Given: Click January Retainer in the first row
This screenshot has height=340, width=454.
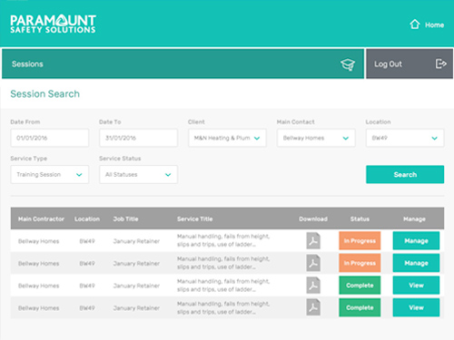Looking at the screenshot, I should coord(136,241).
